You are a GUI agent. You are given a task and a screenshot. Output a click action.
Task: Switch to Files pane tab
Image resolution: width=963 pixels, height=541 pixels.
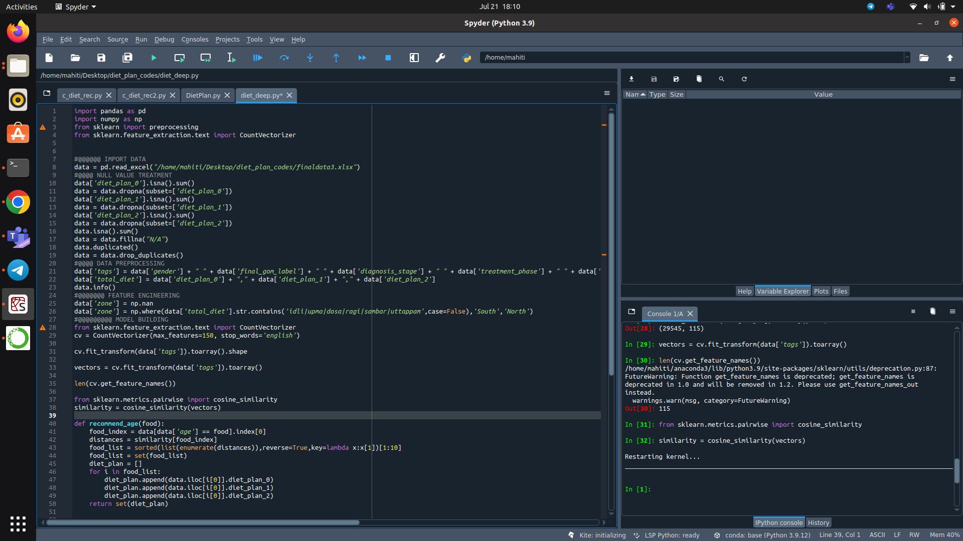[840, 292]
